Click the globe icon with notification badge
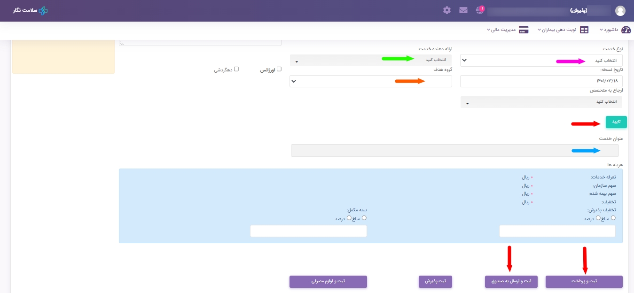This screenshot has width=634, height=293. click(479, 10)
